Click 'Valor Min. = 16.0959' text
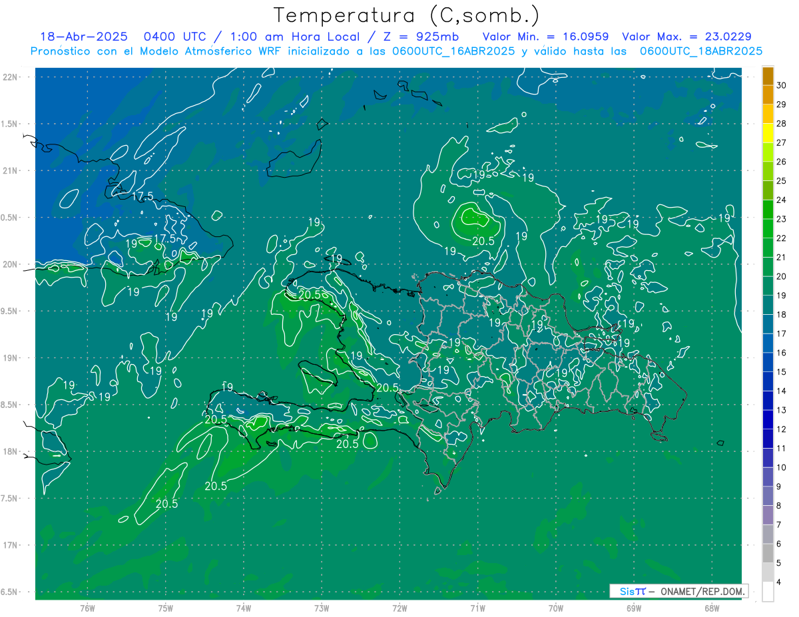The height and width of the screenshot is (617, 799). click(x=545, y=37)
